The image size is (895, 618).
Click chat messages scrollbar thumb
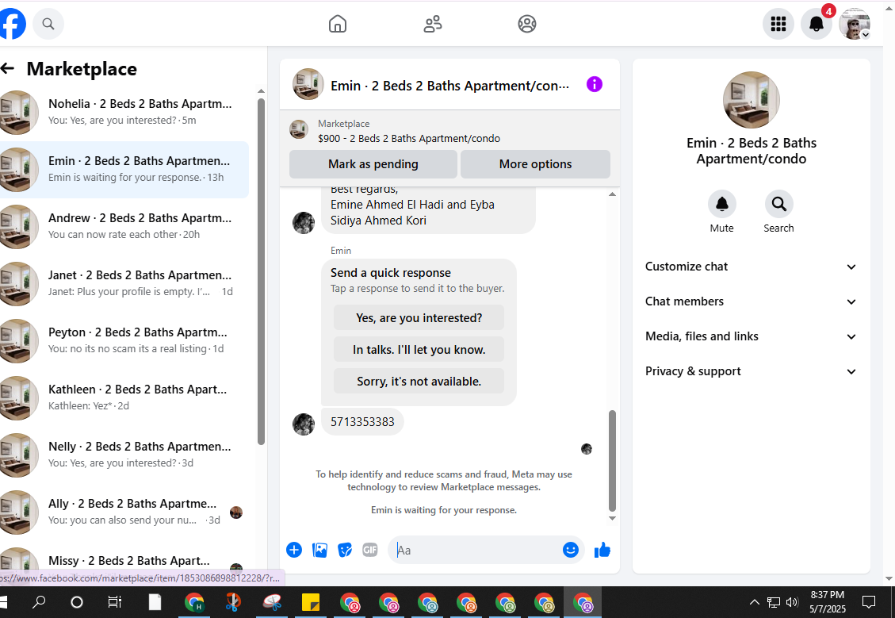pos(613,460)
